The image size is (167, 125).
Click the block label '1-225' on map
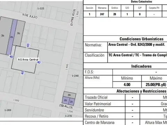tap(41, 8)
